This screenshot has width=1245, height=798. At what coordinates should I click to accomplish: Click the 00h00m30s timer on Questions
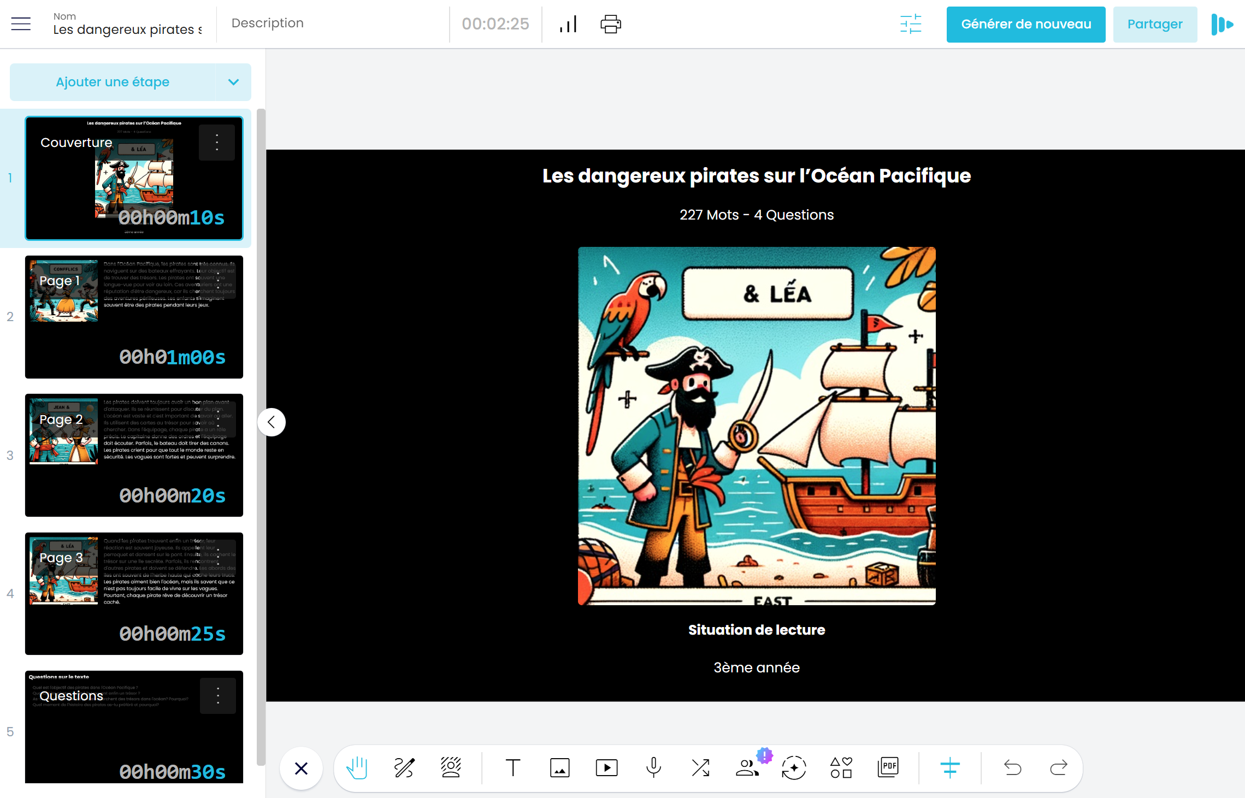(x=172, y=772)
